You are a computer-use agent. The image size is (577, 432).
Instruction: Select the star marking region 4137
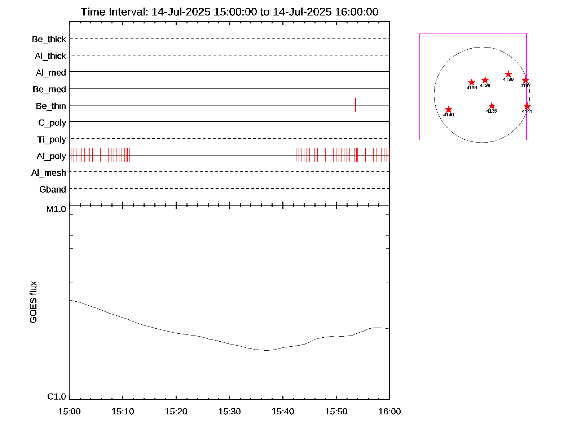(525, 80)
